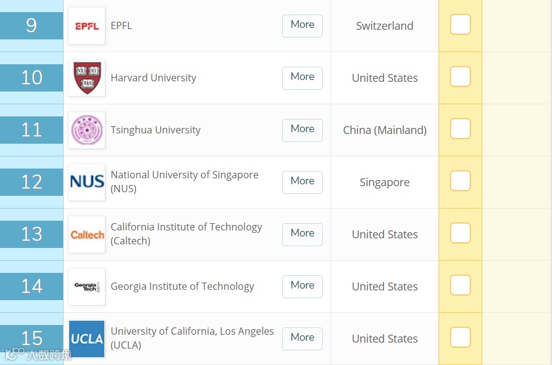Viewport: 552px width, 365px height.
Task: Click More button beside National University of Singapore
Action: (303, 182)
